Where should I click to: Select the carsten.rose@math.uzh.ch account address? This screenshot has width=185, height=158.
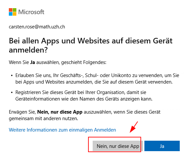click(37, 27)
